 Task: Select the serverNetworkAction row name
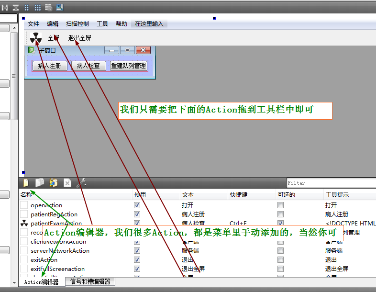(60, 251)
